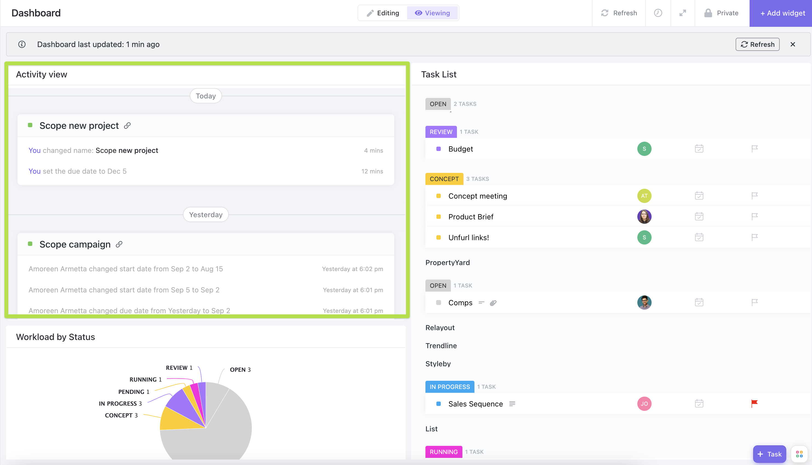Open the apps grid icon at bottom right
The width and height of the screenshot is (812, 465).
pyautogui.click(x=799, y=454)
